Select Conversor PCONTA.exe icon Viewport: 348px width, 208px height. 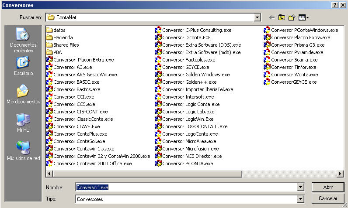point(158,164)
